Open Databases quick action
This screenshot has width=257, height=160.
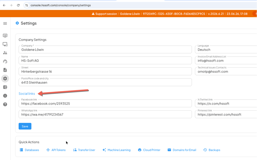click(x=29, y=150)
